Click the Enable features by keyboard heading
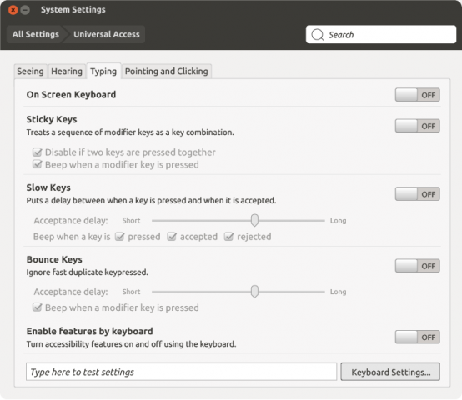 point(89,331)
